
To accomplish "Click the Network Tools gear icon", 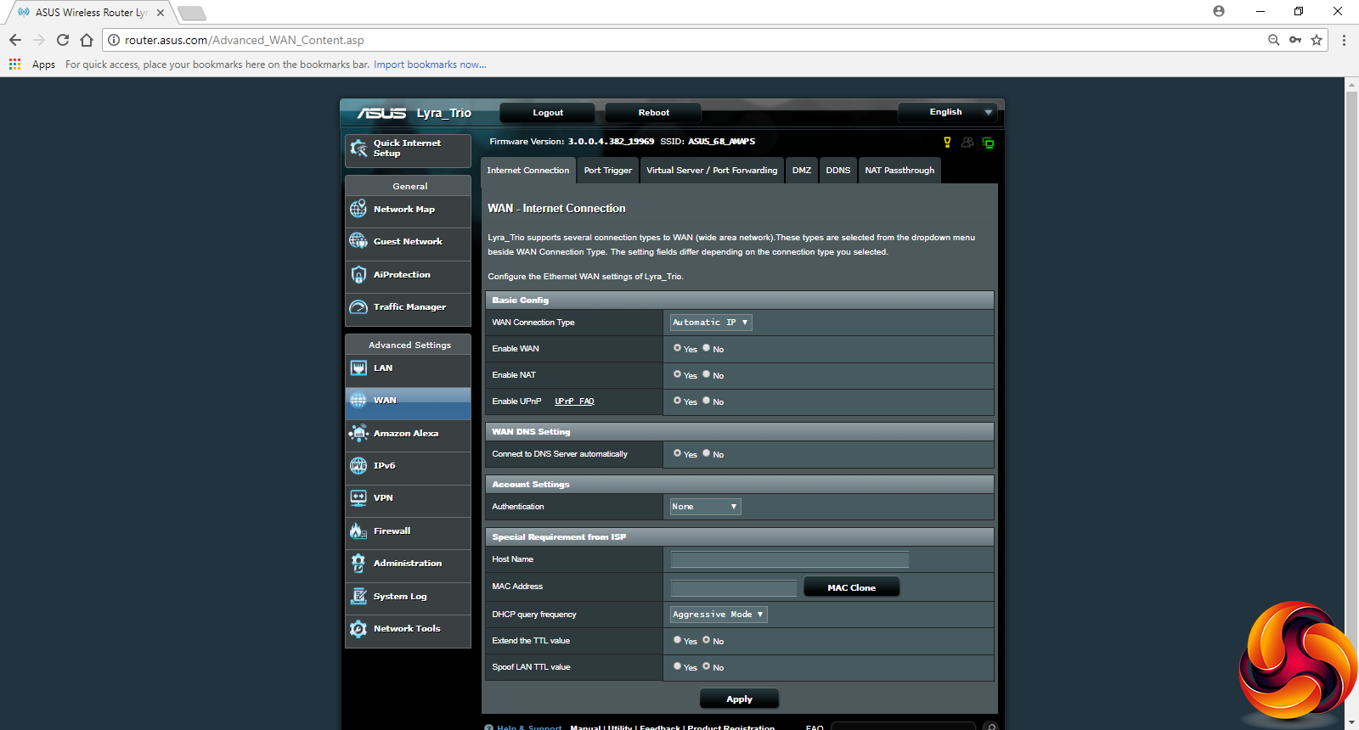I will [358, 629].
